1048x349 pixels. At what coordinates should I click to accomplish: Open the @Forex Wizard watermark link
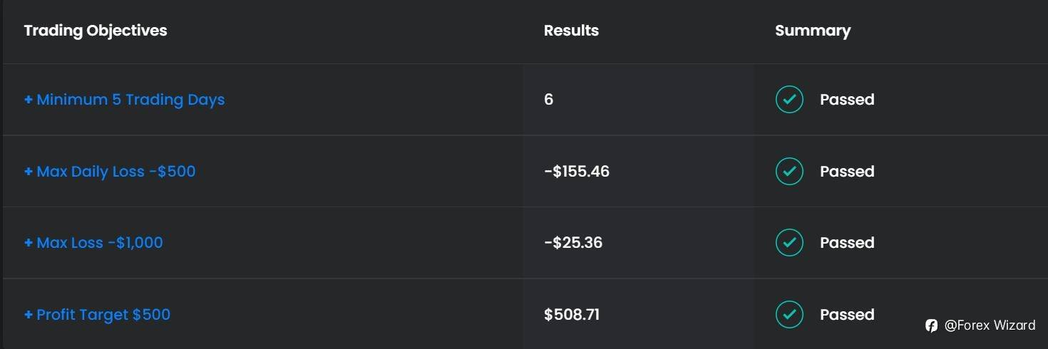pos(990,325)
